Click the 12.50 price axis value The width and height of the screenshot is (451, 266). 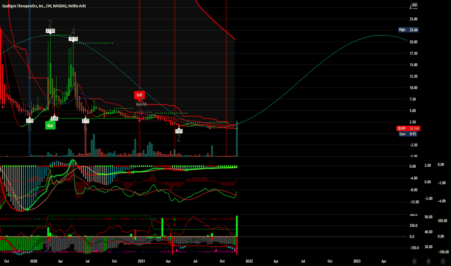[x=413, y=76]
